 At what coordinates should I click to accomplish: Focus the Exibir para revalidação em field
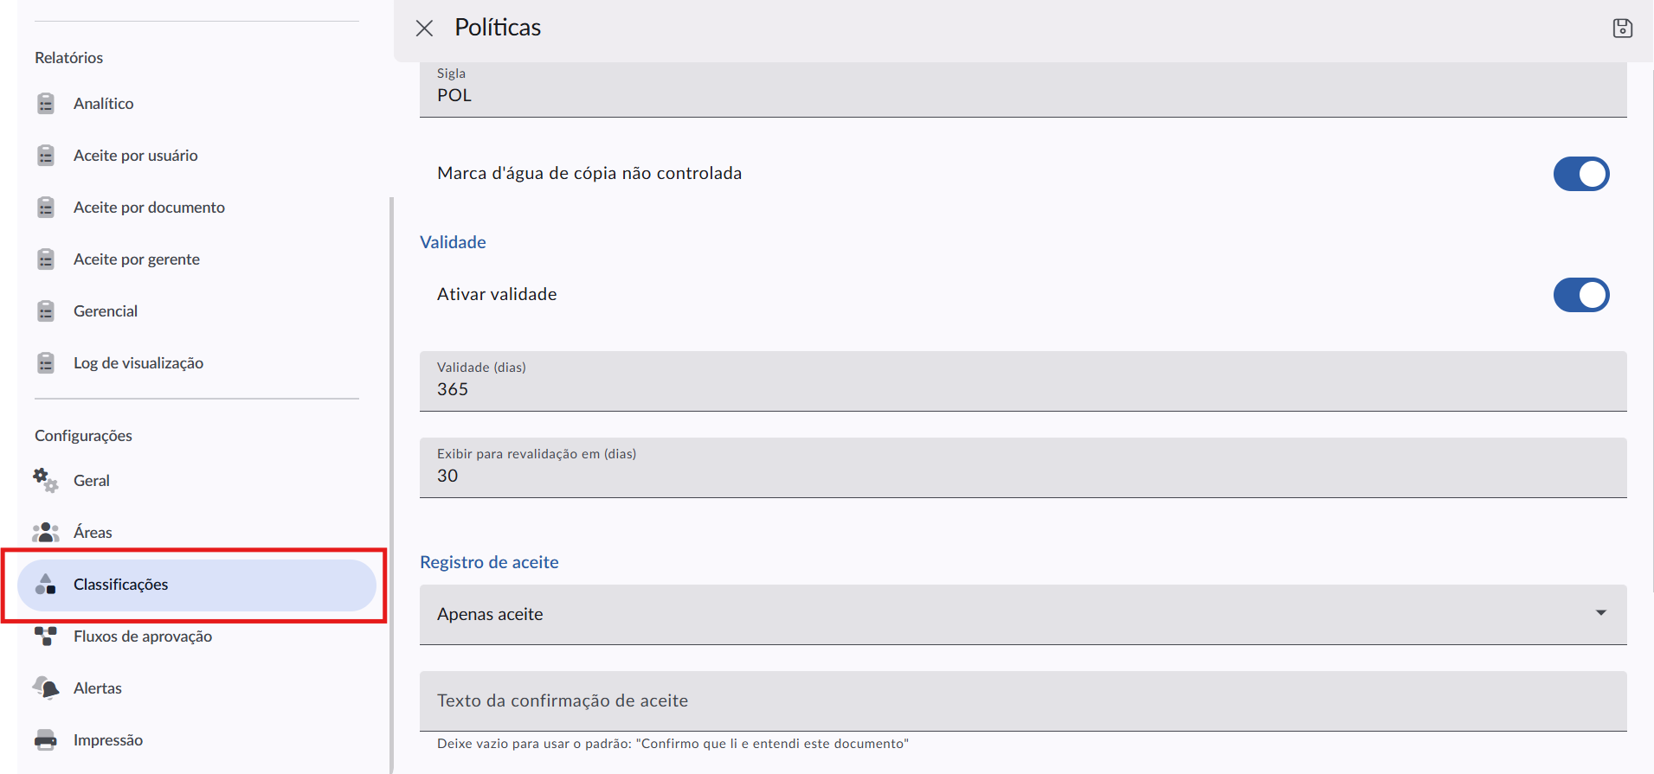point(1023,468)
